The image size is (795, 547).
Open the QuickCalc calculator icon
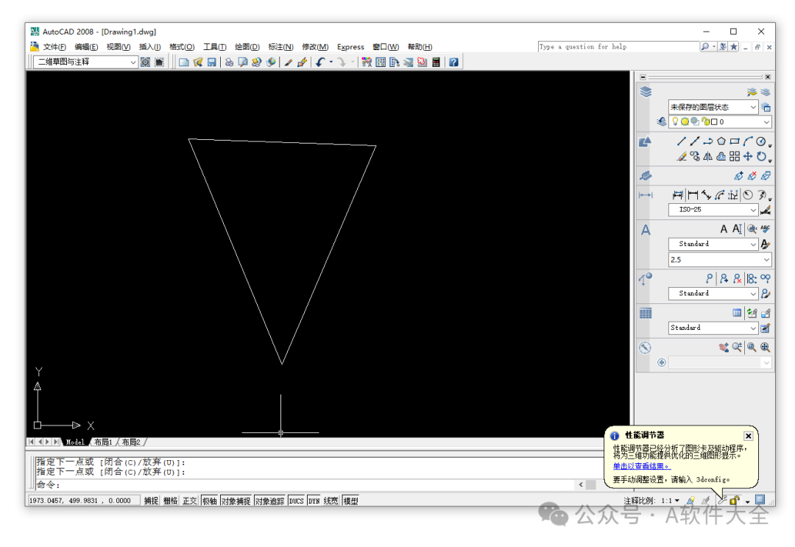436,63
